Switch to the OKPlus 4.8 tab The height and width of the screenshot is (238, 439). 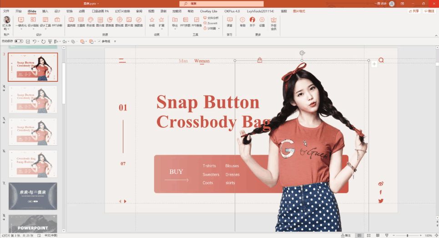232,11
